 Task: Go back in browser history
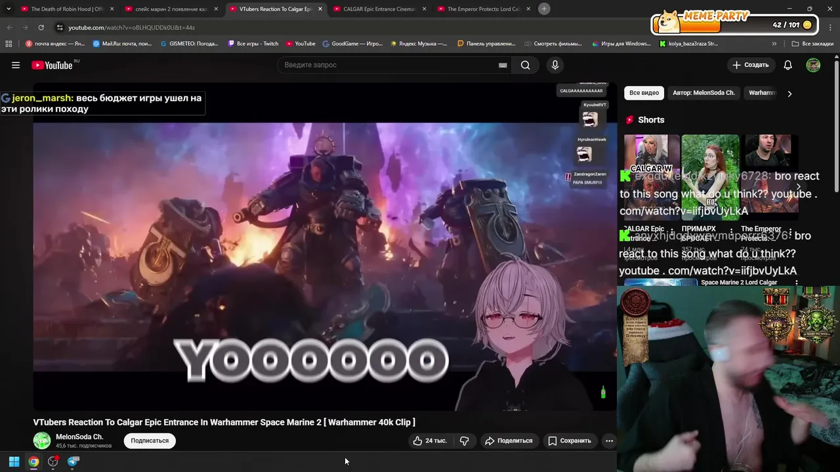(9, 28)
